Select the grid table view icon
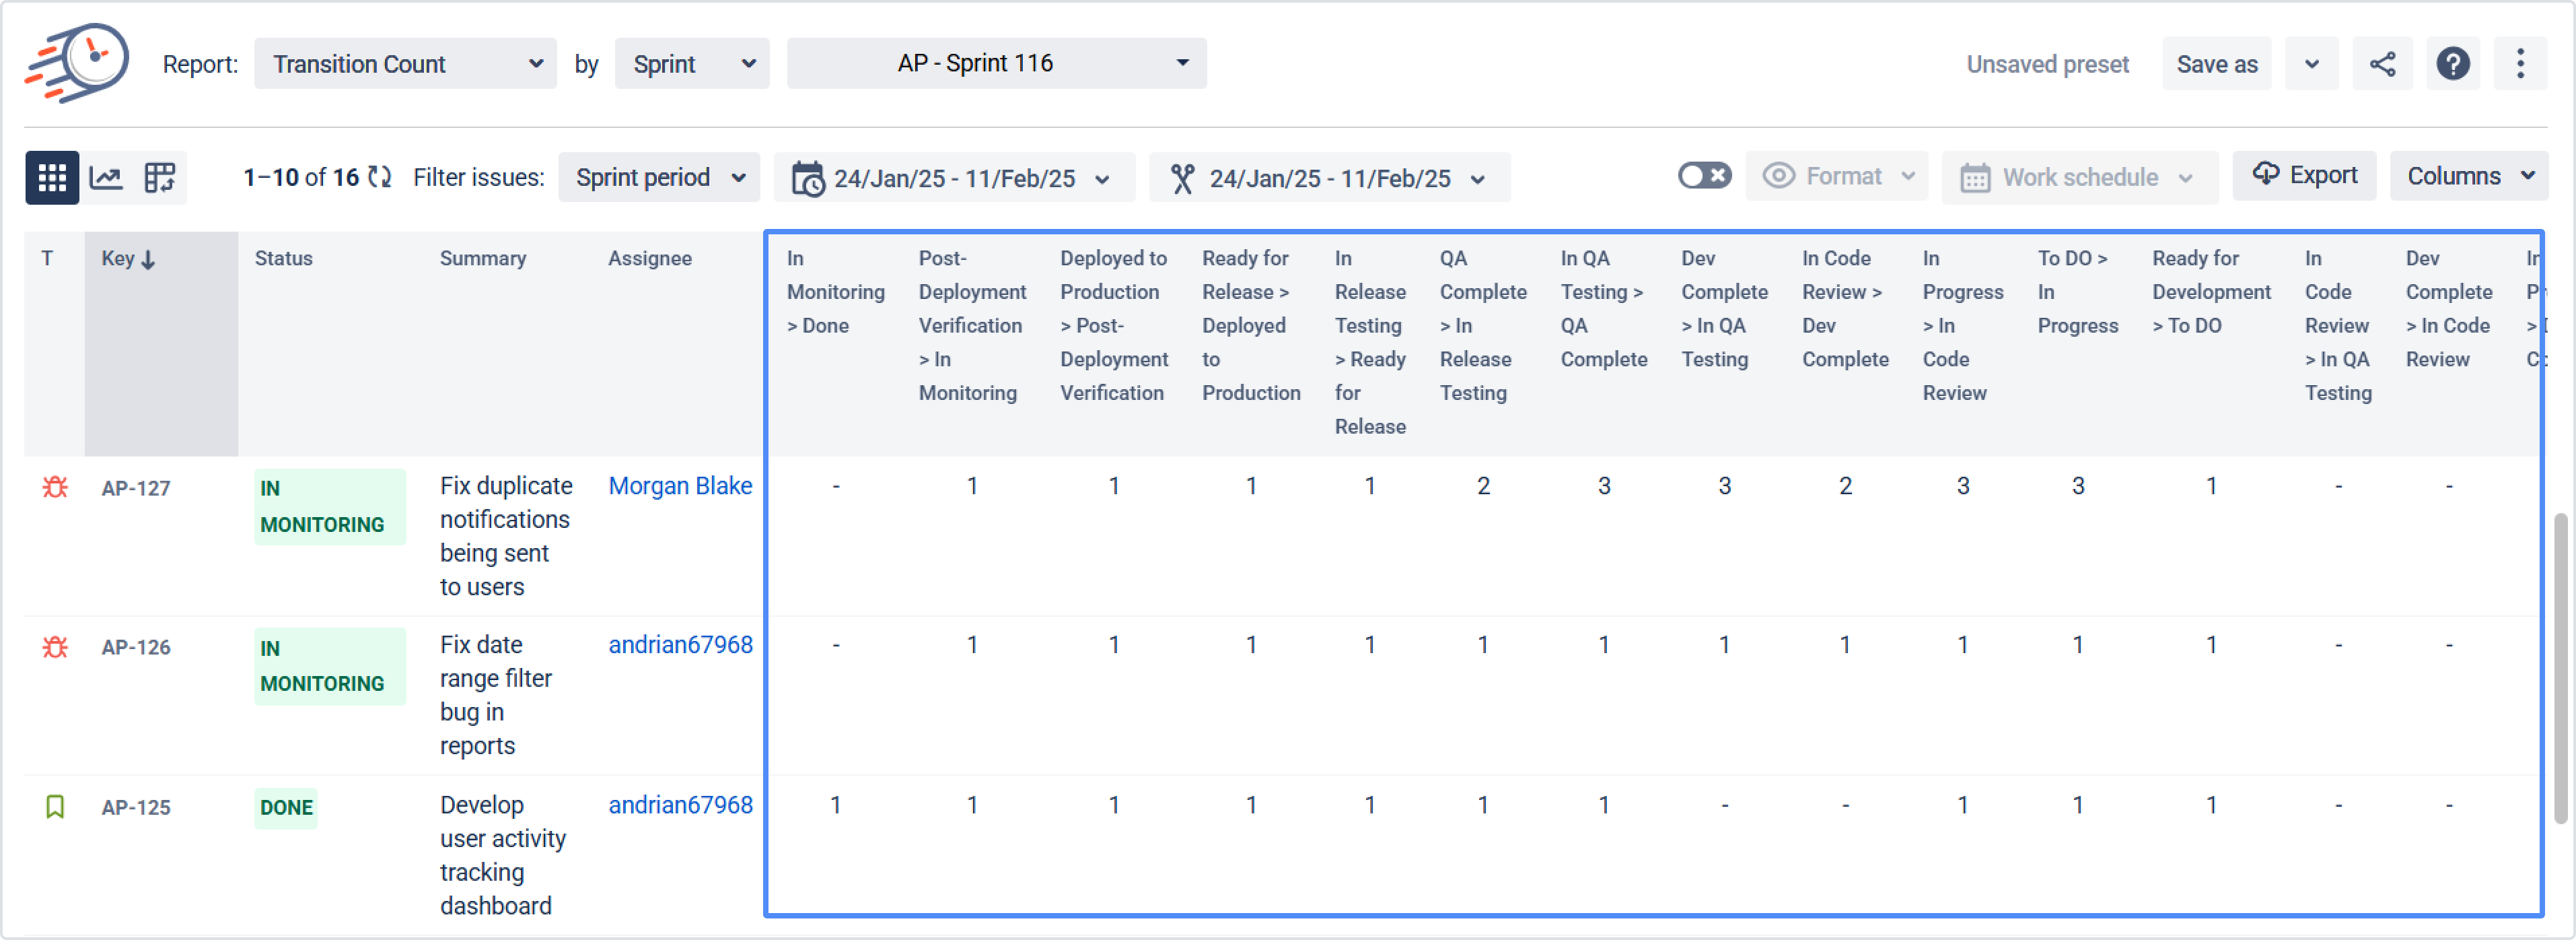Viewport: 2576px width, 940px height. point(52,178)
